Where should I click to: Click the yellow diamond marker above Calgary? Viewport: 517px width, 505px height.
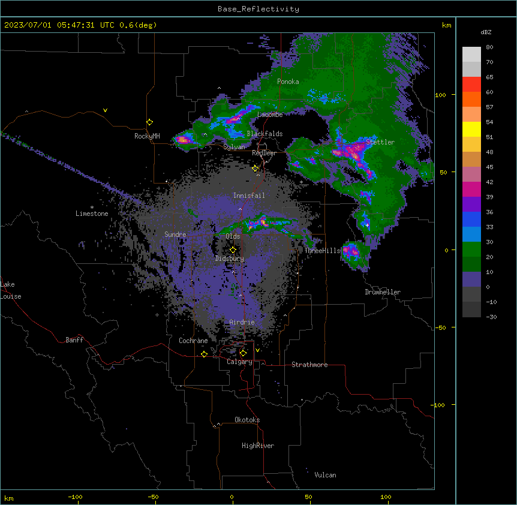tap(243, 353)
